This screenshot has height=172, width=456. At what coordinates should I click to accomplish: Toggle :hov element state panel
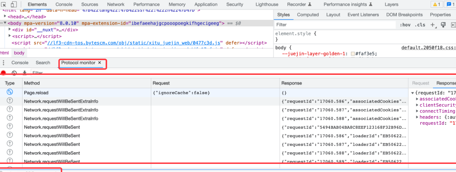405,25
